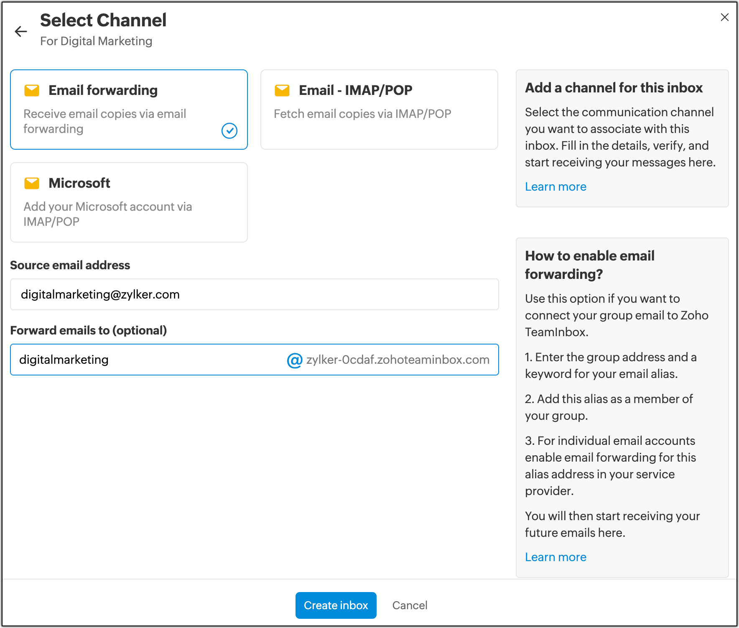Click the Microsoft envelope icon
This screenshot has width=739, height=628.
[x=32, y=183]
